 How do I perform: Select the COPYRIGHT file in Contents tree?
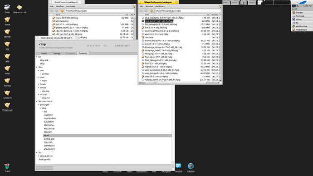[49, 146]
